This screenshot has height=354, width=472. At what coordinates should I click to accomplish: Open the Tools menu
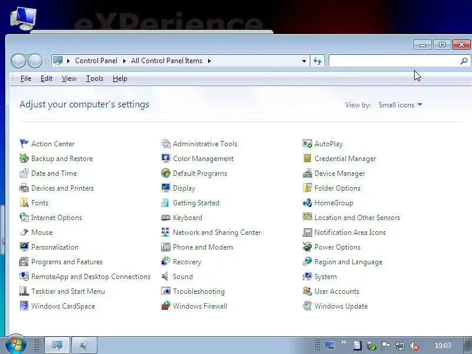94,78
